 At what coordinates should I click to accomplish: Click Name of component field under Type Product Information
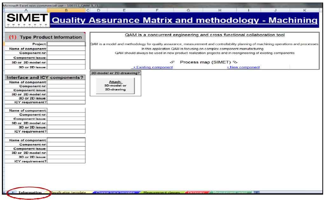[66, 48]
